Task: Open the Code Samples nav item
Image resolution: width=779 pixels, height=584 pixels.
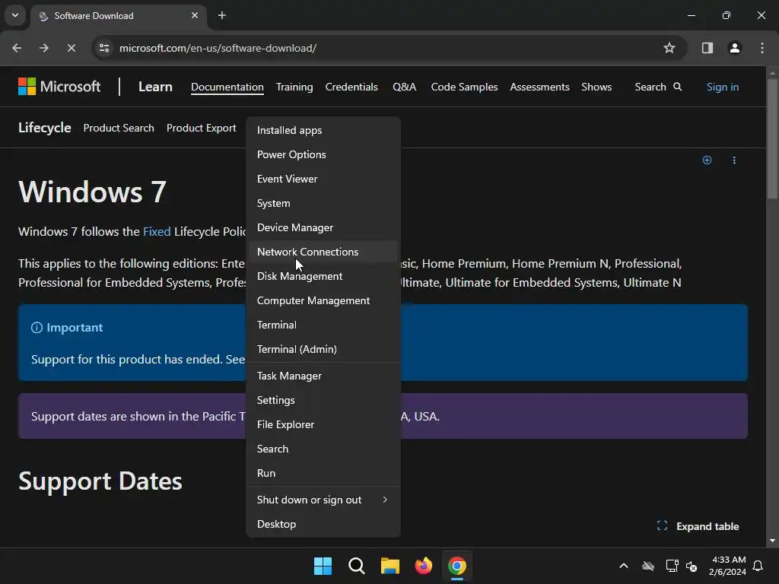Action: (464, 87)
